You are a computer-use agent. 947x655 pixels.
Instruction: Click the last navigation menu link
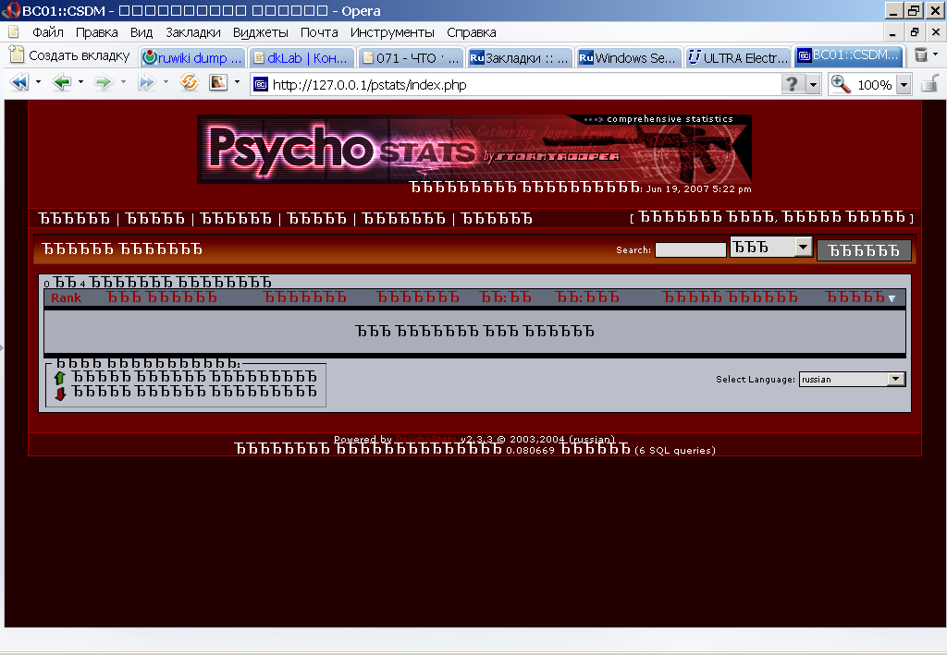497,218
